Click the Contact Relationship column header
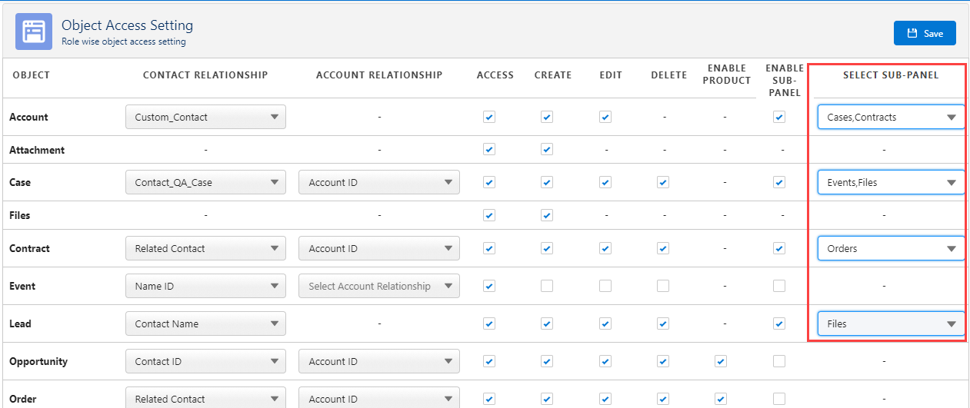970x408 pixels. (205, 75)
